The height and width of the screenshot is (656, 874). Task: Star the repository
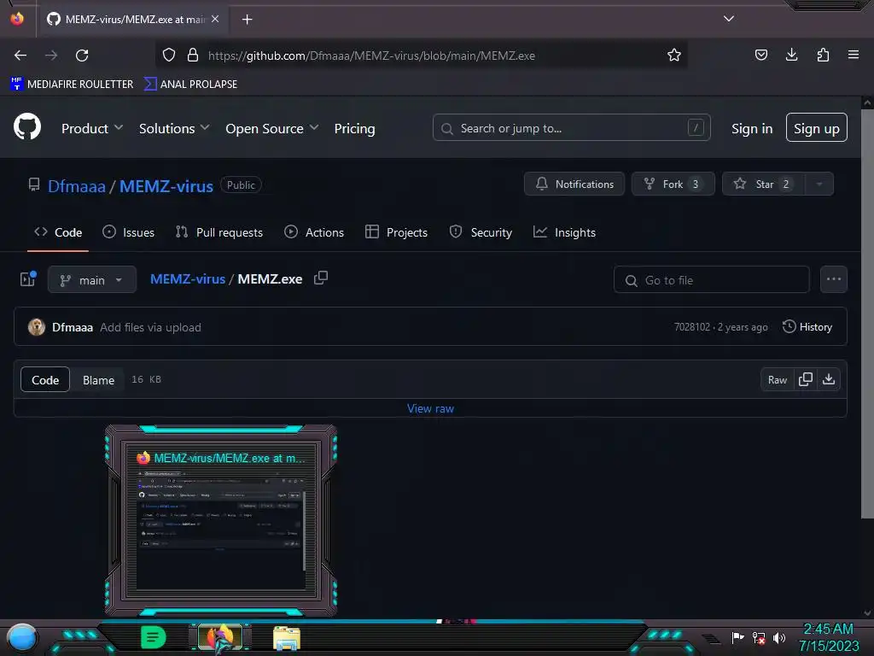tap(764, 184)
